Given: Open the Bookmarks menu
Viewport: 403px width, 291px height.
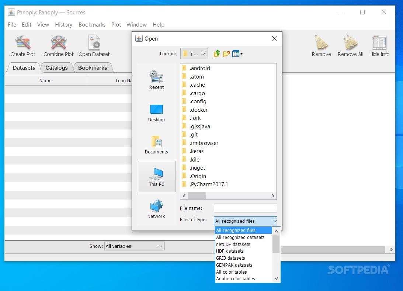Looking at the screenshot, I should click(92, 25).
